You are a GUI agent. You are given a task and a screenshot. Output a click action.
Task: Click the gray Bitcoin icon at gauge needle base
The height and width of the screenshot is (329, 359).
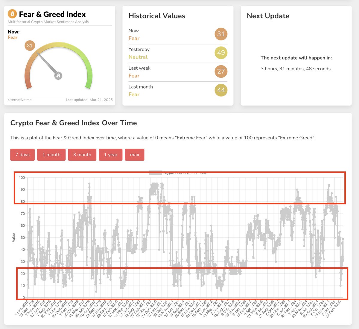(x=58, y=76)
